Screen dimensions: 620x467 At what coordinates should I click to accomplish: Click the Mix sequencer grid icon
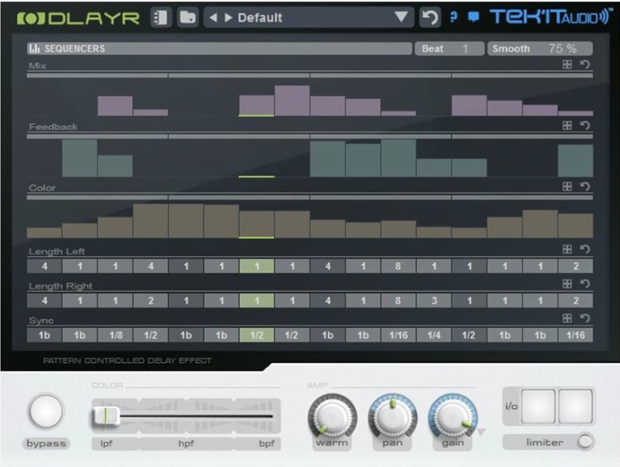click(x=567, y=65)
